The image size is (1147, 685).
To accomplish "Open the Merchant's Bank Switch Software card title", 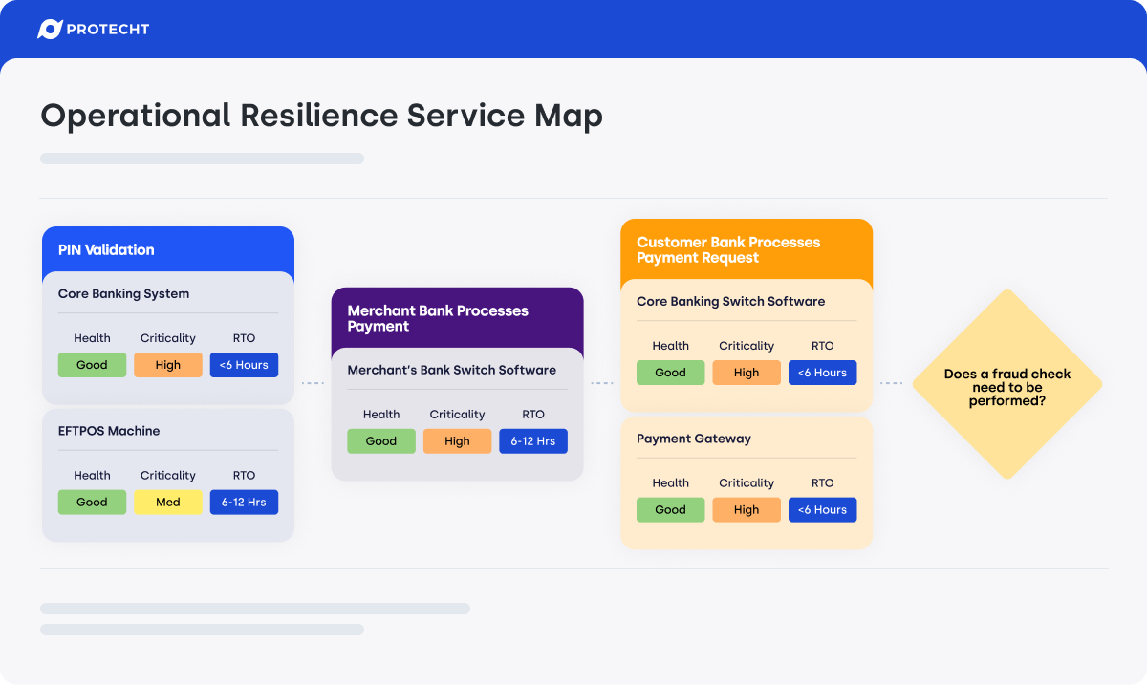I will [452, 370].
